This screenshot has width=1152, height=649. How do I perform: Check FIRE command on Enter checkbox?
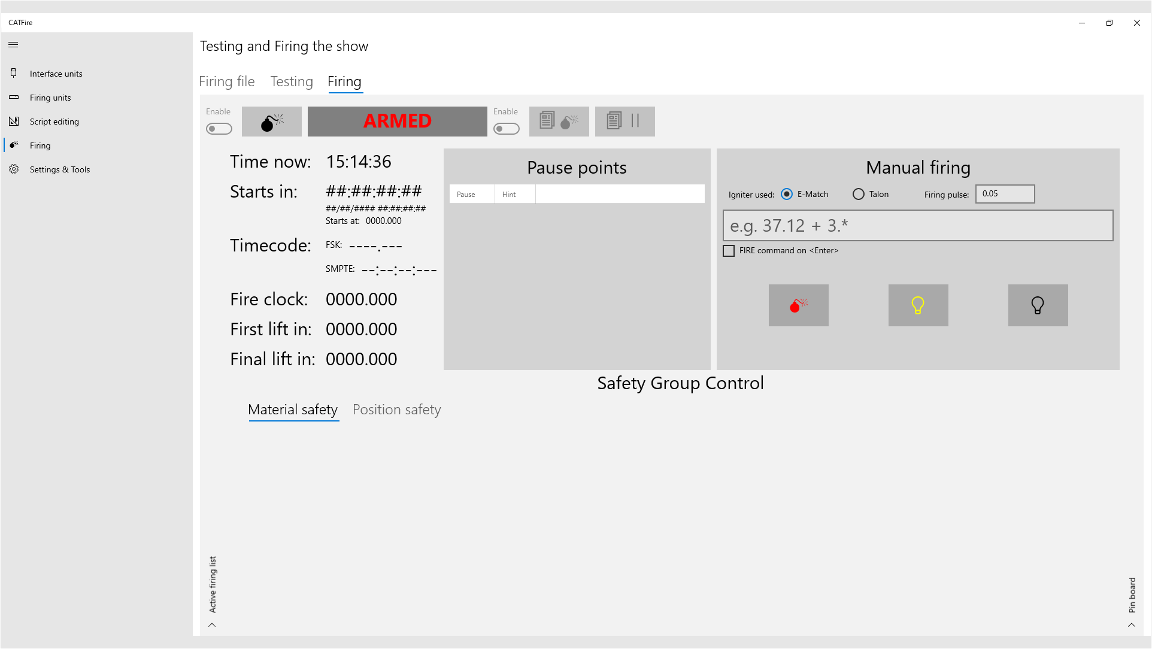coord(729,251)
